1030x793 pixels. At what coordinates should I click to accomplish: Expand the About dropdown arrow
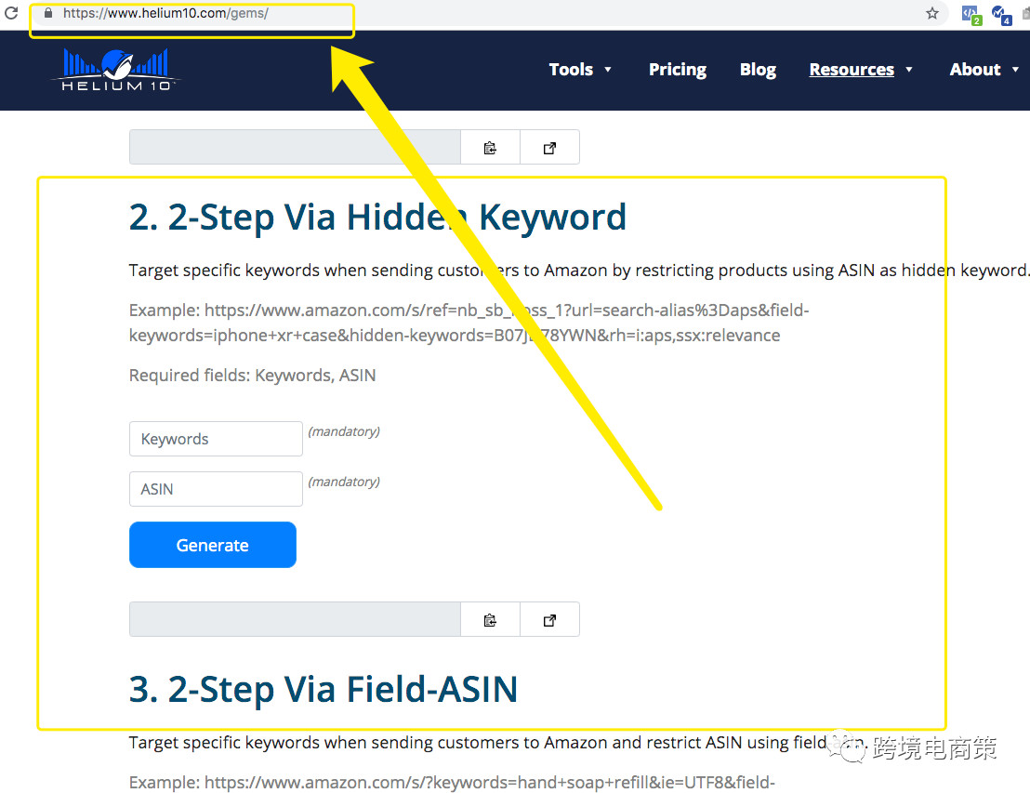coord(1015,70)
